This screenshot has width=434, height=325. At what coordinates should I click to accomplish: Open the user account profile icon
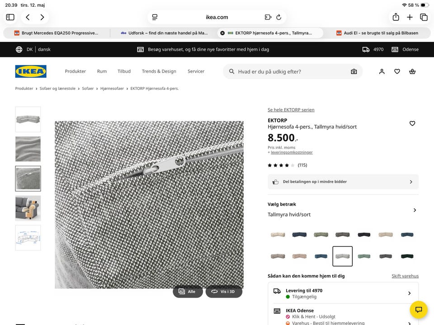point(382,72)
